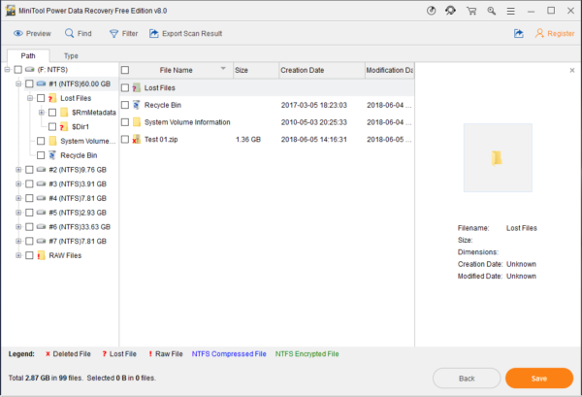Viewport: 582px width, 397px height.
Task: Click the Test 01.zip deleted file icon
Action: pos(137,139)
